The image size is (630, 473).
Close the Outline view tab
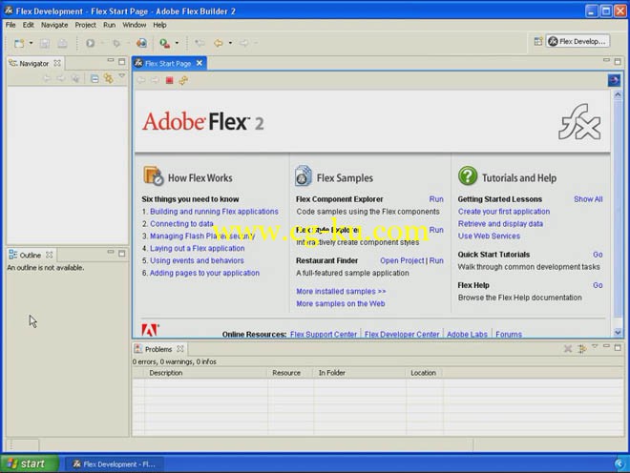tap(49, 255)
